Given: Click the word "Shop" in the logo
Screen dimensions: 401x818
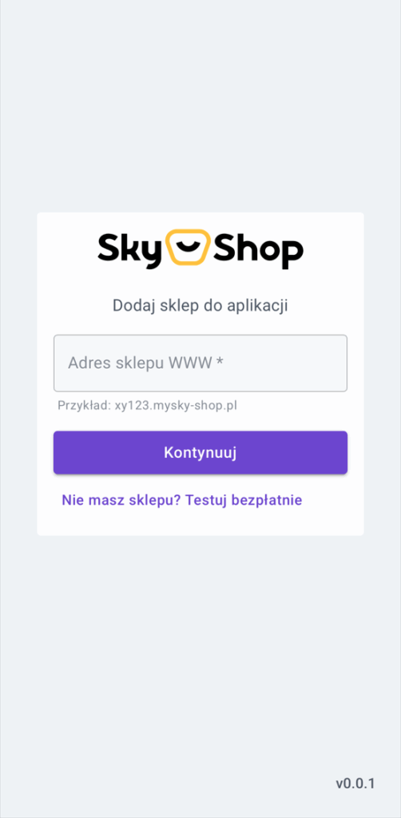Looking at the screenshot, I should click(x=258, y=250).
